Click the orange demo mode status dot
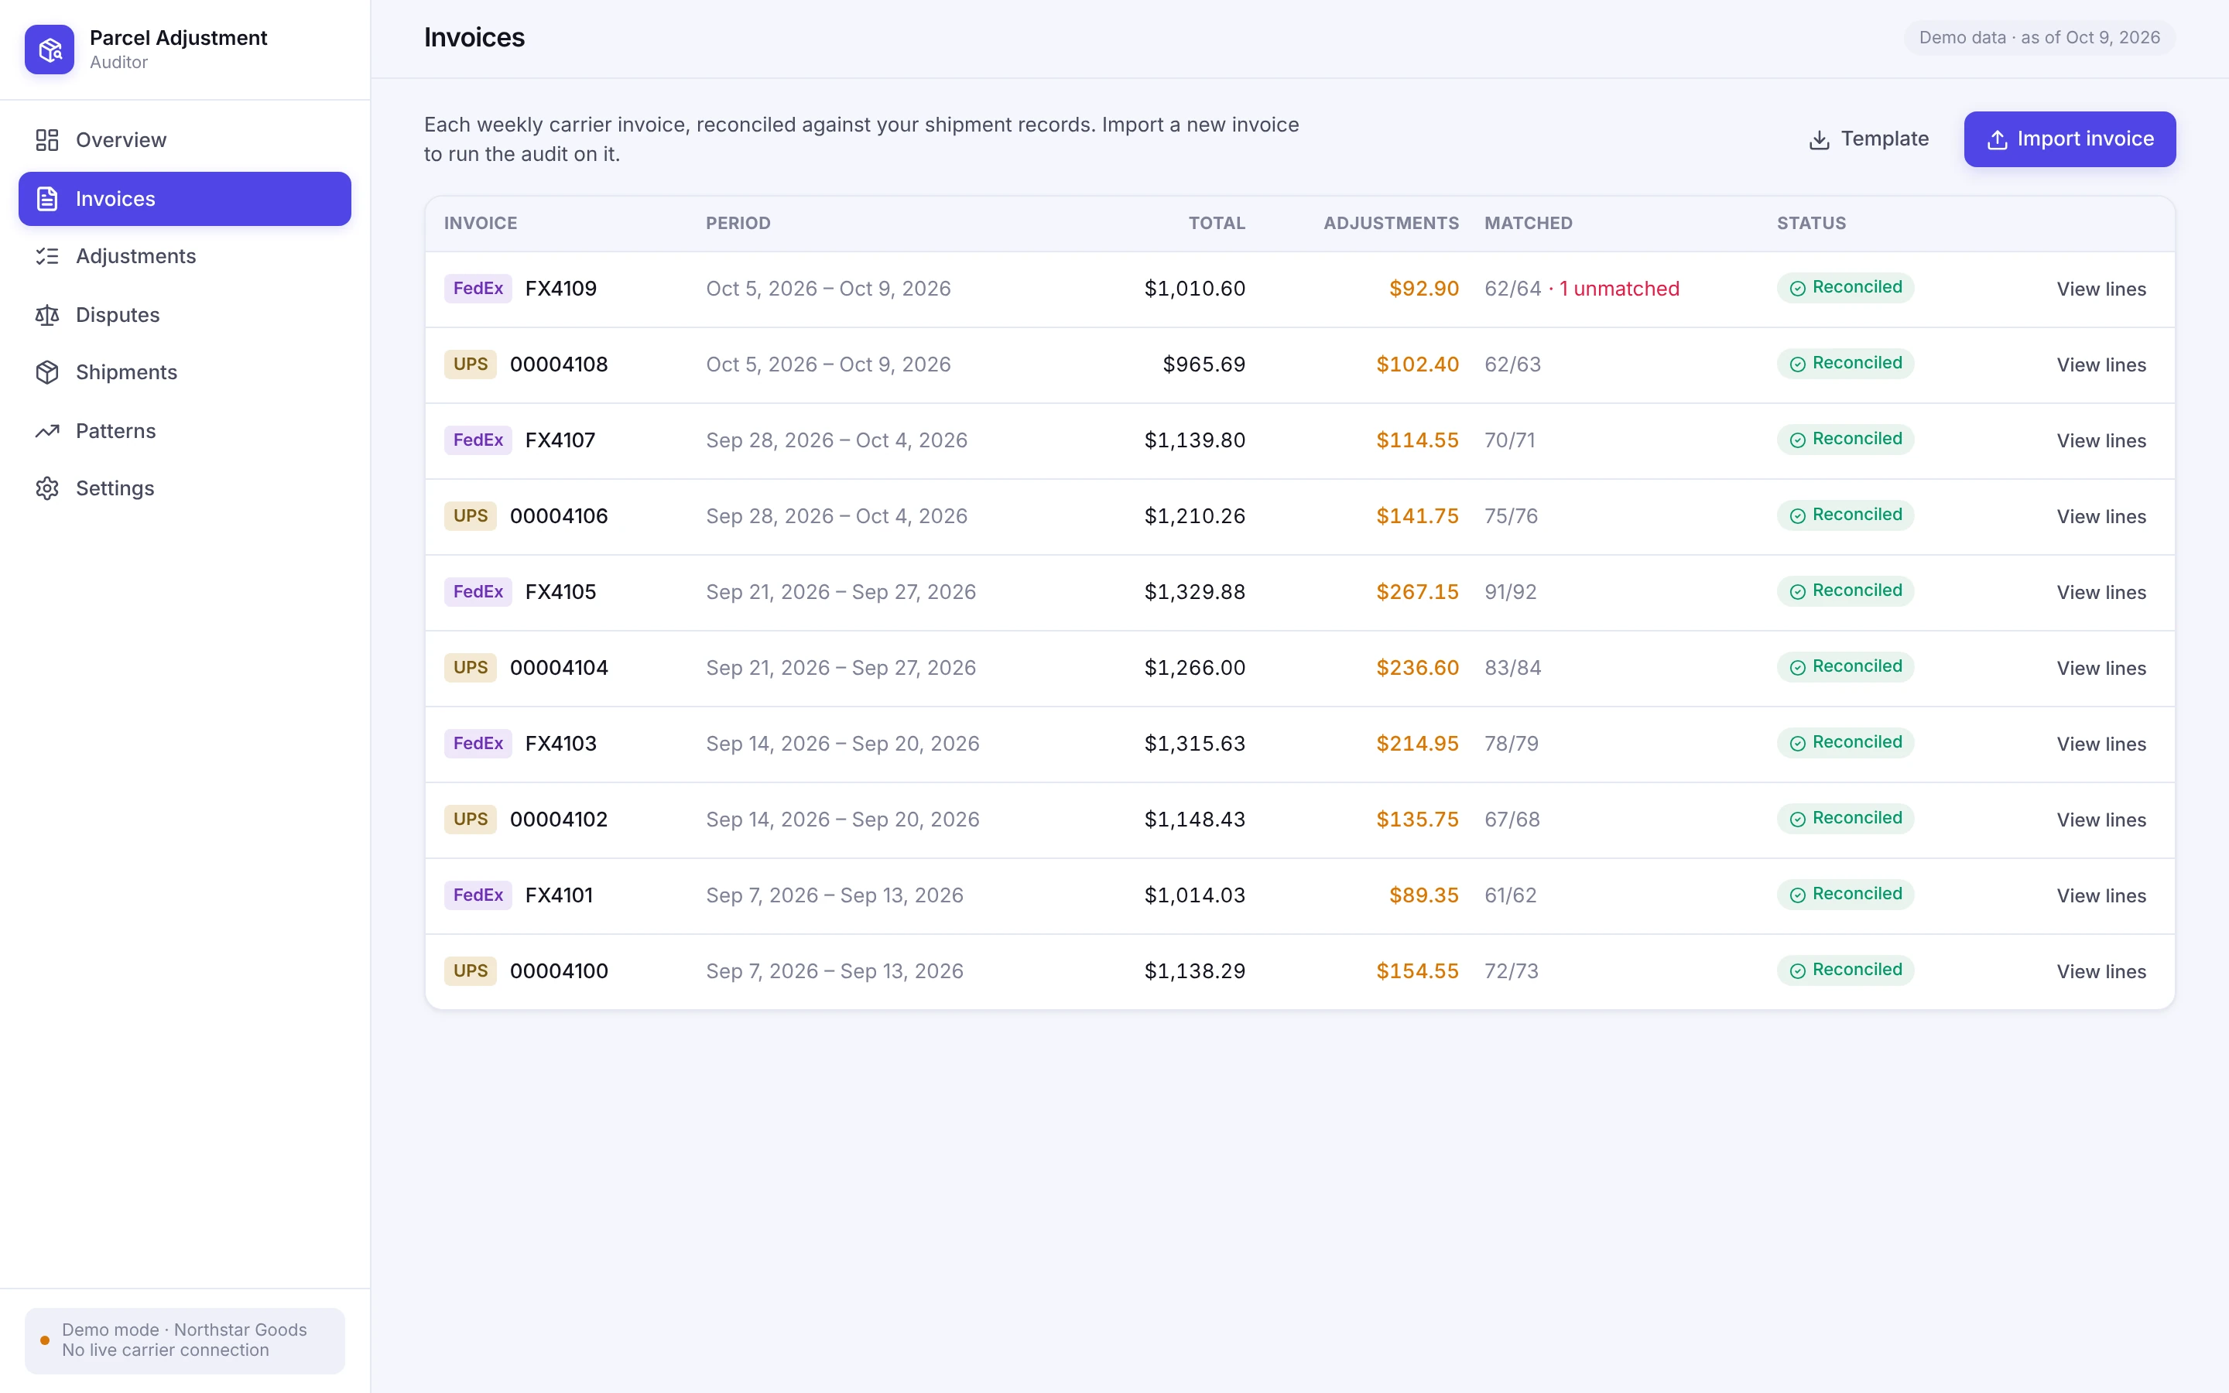Screen dimensions: 2229x1393 44,1340
